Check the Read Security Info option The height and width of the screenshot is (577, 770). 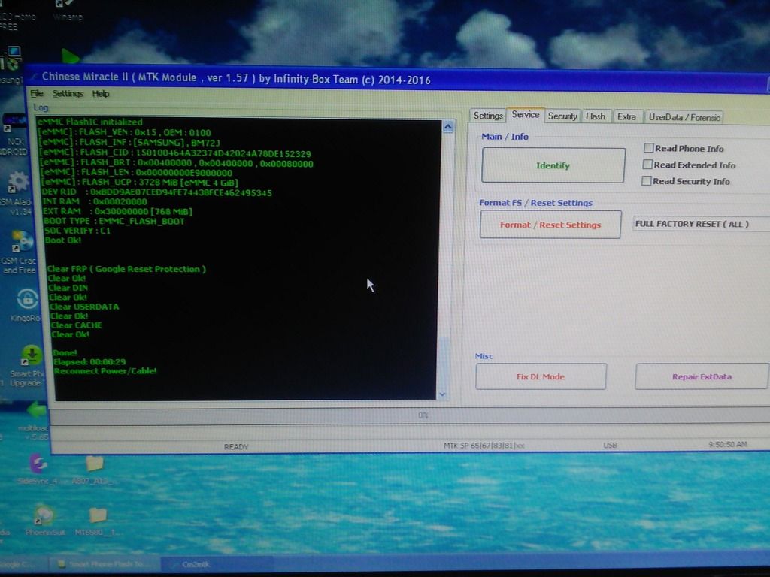coord(646,181)
